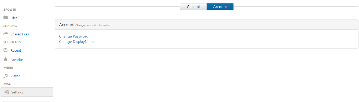Screen dimensions: 359x102
Task: Click the Settings gears icon
Action: coord(7,92)
